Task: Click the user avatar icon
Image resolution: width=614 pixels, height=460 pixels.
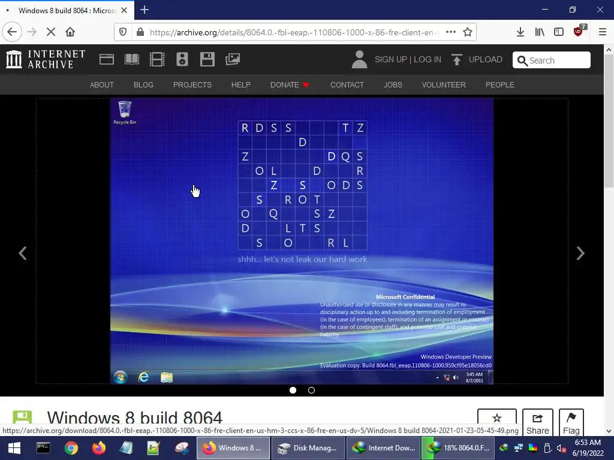Action: [x=360, y=59]
